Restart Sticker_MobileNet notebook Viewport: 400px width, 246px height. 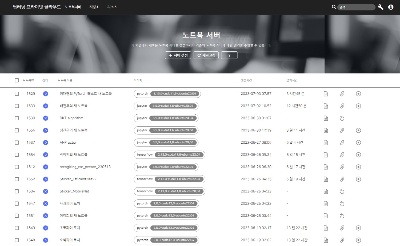pos(342,191)
